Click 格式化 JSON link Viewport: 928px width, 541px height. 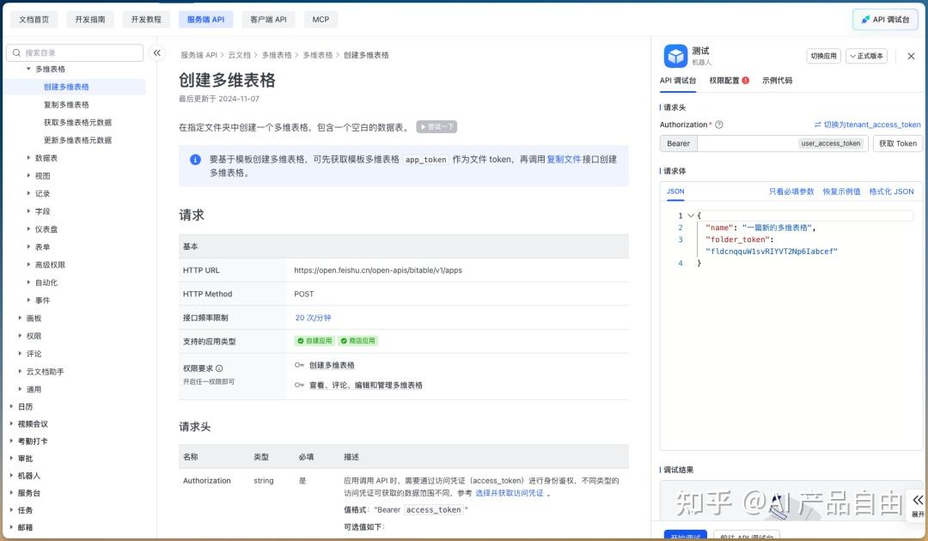[891, 191]
